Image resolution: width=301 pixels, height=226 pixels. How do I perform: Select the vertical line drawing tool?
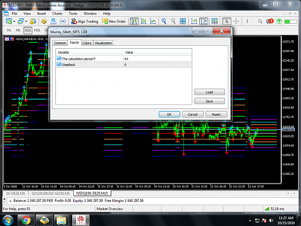click(x=247, y=21)
